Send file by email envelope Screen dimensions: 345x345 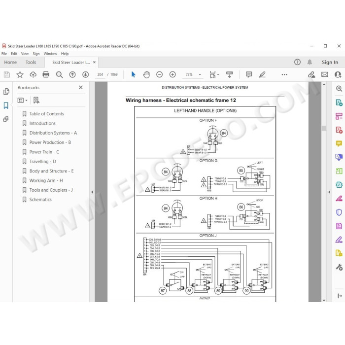pyautogui.click(x=324, y=74)
